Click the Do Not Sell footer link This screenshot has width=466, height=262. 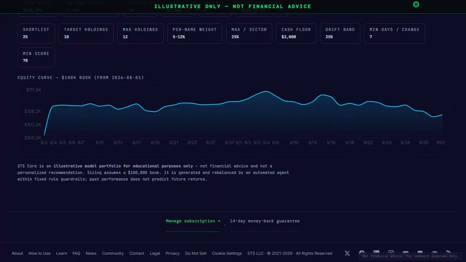point(196,253)
